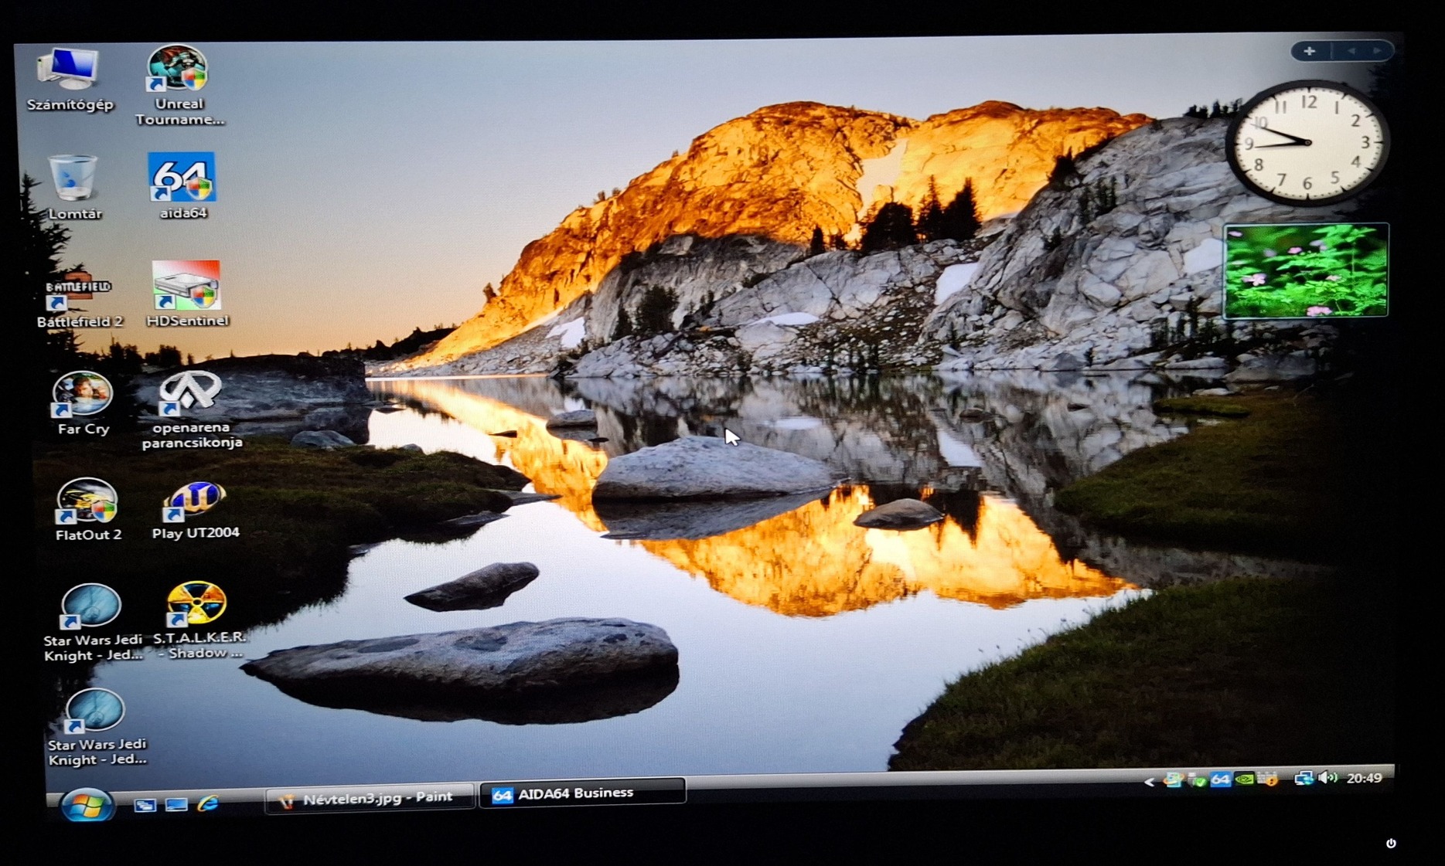The height and width of the screenshot is (866, 1445).
Task: Select the Battlefield 2 desktop shortcut
Action: 79,297
